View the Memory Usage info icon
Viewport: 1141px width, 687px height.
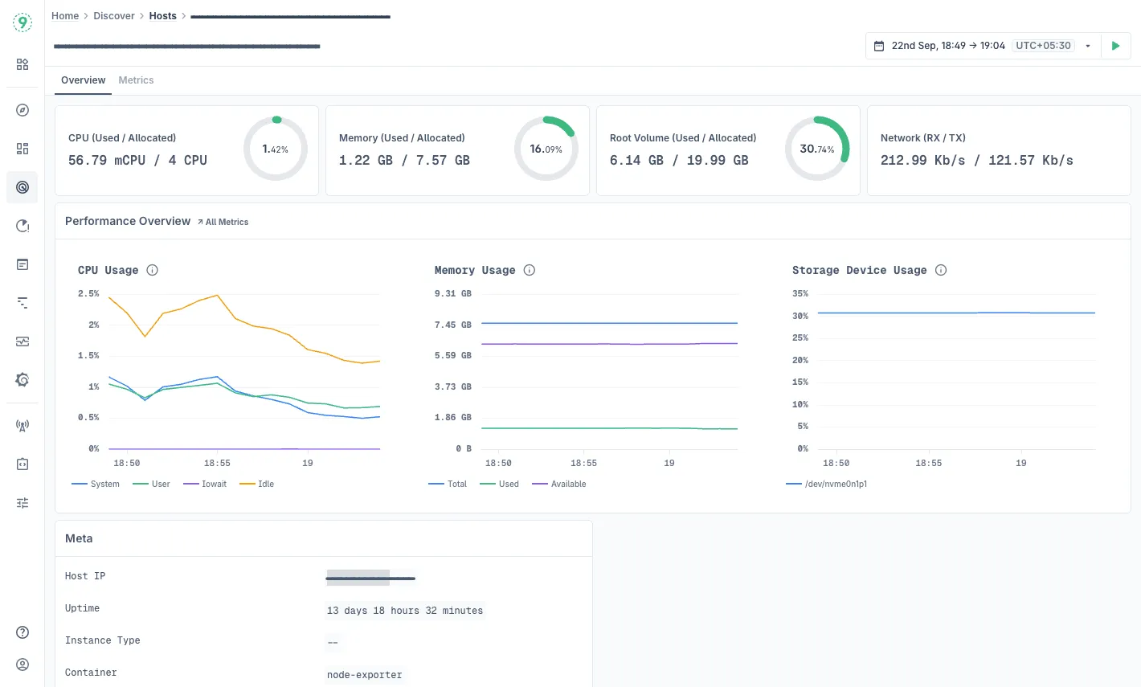click(x=529, y=270)
